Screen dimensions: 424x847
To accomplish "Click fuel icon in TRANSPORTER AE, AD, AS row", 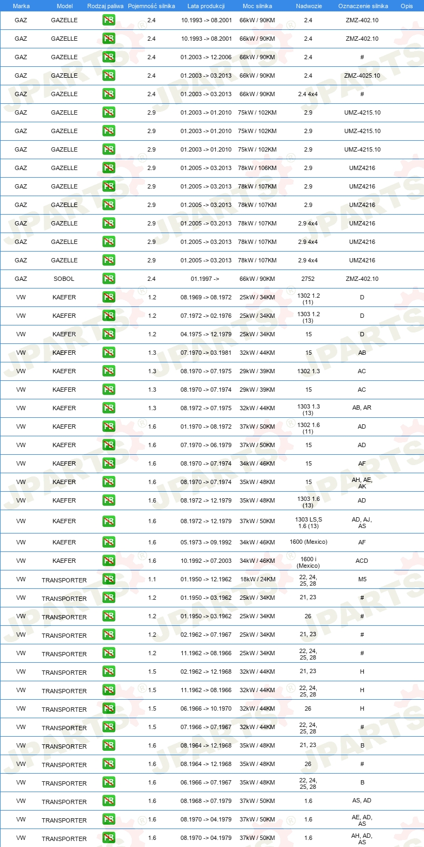I will (x=108, y=819).
